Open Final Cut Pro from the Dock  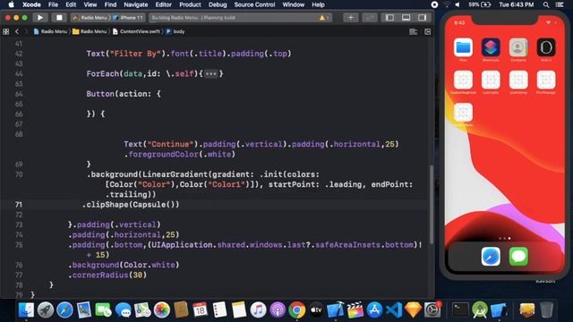tap(355, 310)
